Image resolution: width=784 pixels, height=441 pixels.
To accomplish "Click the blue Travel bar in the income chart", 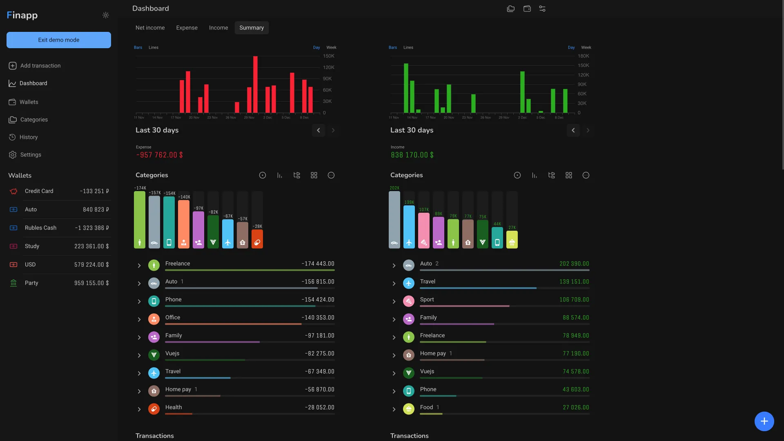I will [x=409, y=227].
